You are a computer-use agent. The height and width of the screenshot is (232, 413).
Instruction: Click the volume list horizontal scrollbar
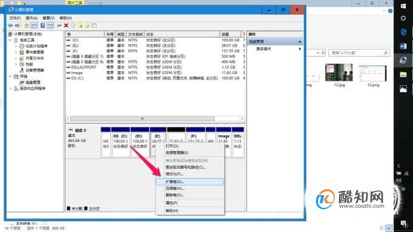point(155,119)
